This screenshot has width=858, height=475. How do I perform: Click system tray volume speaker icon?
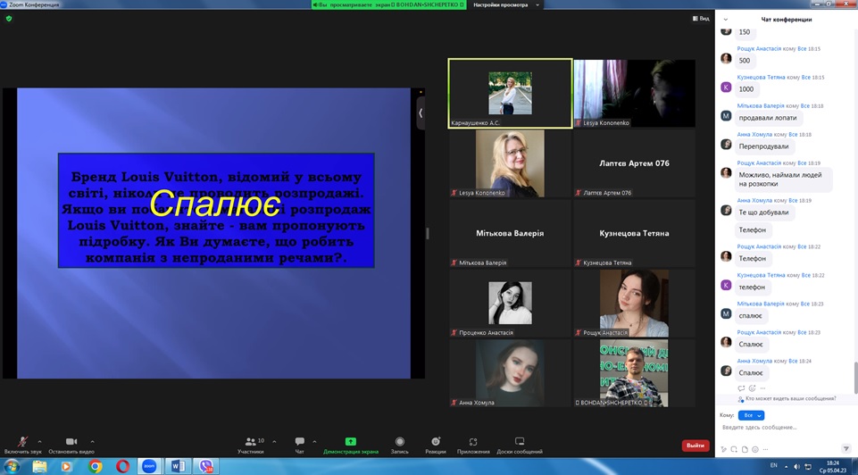pyautogui.click(x=796, y=466)
